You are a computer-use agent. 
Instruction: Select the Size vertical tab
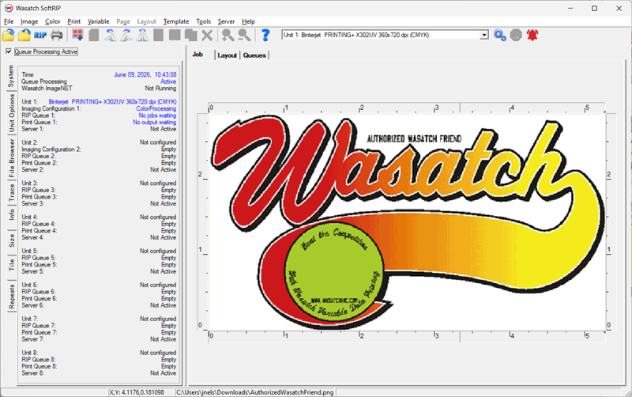point(11,240)
